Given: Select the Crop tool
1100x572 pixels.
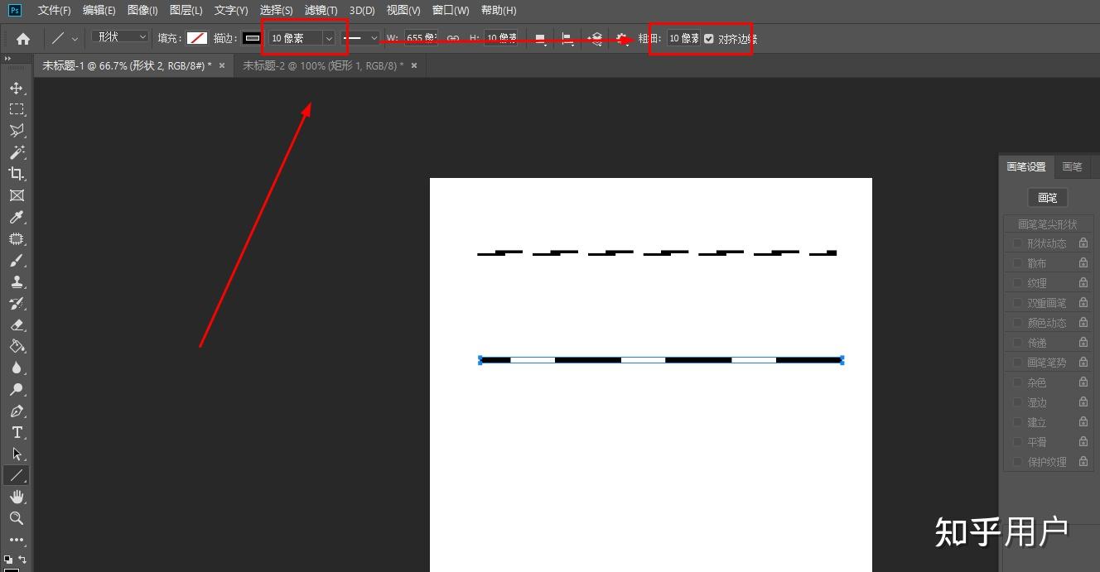Looking at the screenshot, I should click(16, 174).
